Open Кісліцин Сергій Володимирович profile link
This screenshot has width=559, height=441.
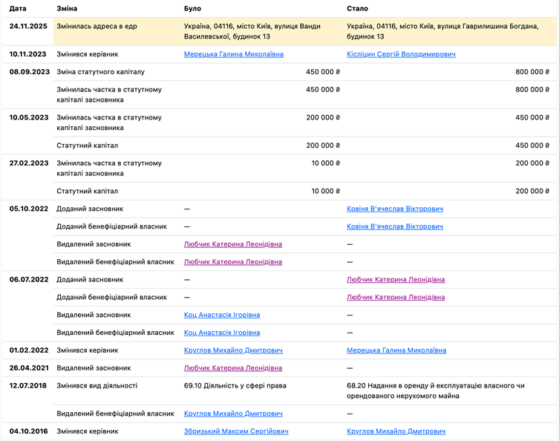click(x=401, y=54)
